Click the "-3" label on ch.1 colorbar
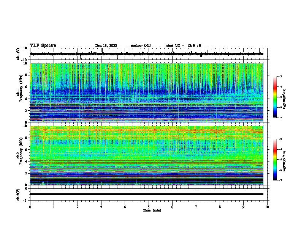The height and width of the screenshot is (232, 301). pos(280,76)
